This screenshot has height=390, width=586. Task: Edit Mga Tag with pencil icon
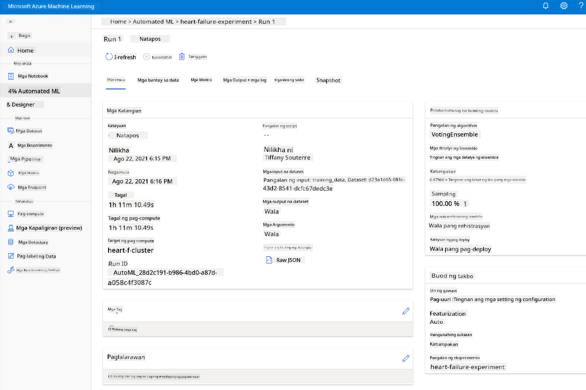coord(406,311)
